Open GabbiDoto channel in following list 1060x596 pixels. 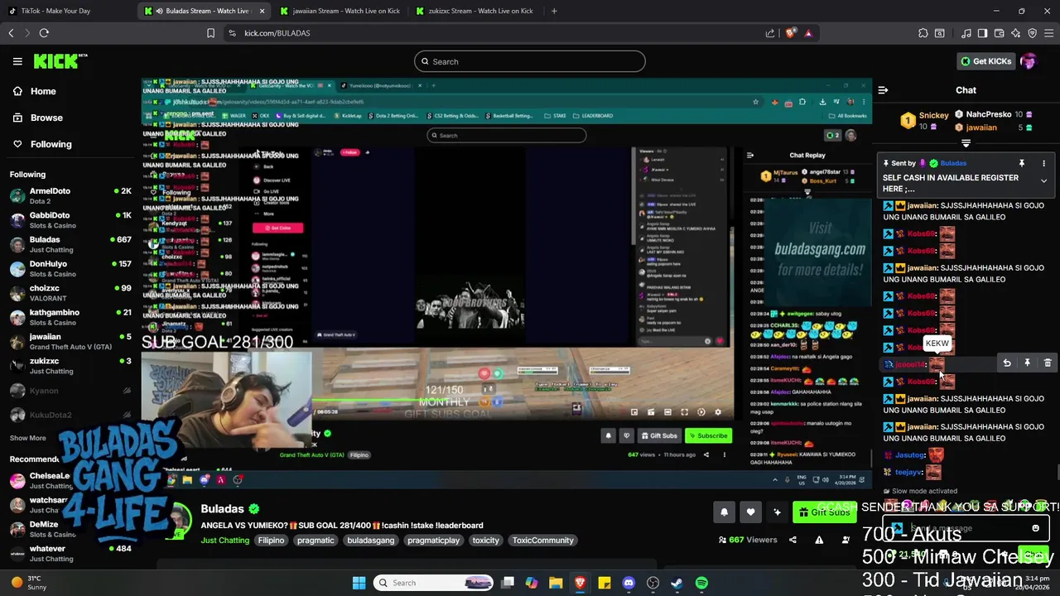click(70, 220)
